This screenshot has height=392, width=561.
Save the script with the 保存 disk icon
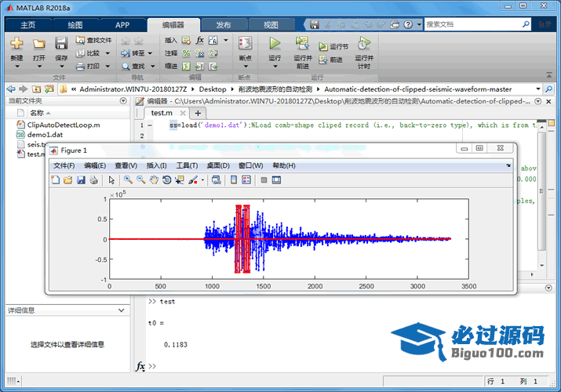(61, 43)
